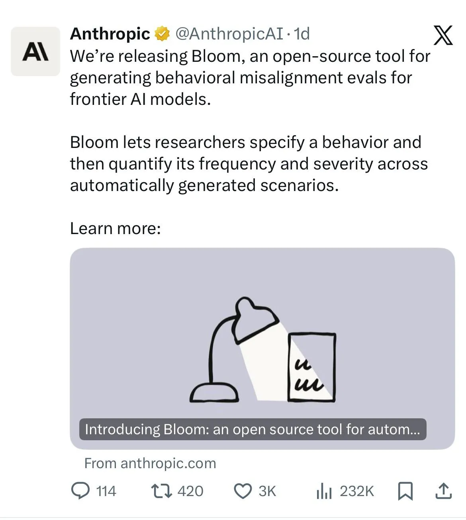Repost using the retweet arrows icon

(x=162, y=491)
